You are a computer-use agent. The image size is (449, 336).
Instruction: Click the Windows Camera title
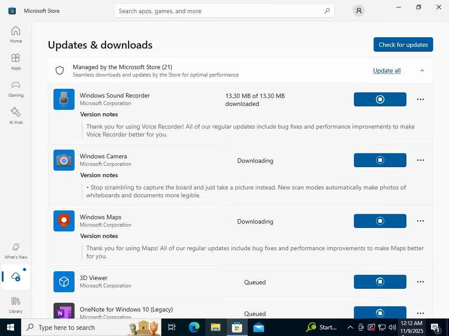coord(103,156)
